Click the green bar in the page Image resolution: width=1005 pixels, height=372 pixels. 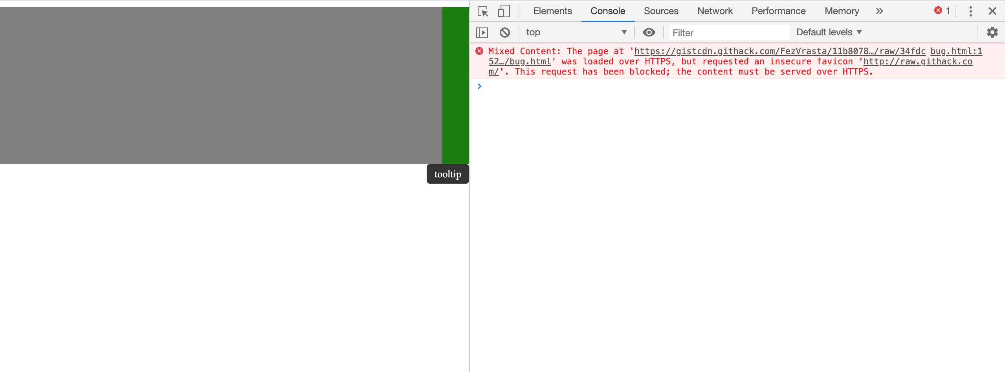point(456,86)
